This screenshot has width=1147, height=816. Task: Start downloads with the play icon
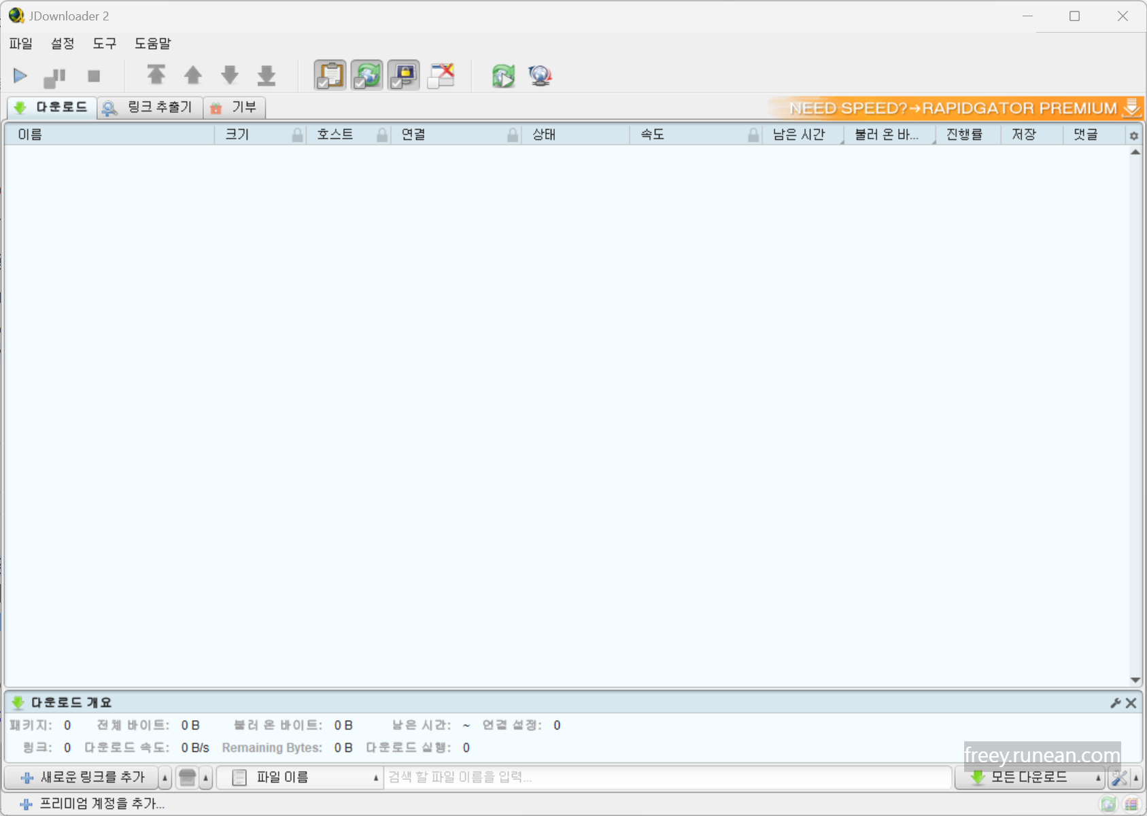(x=20, y=75)
